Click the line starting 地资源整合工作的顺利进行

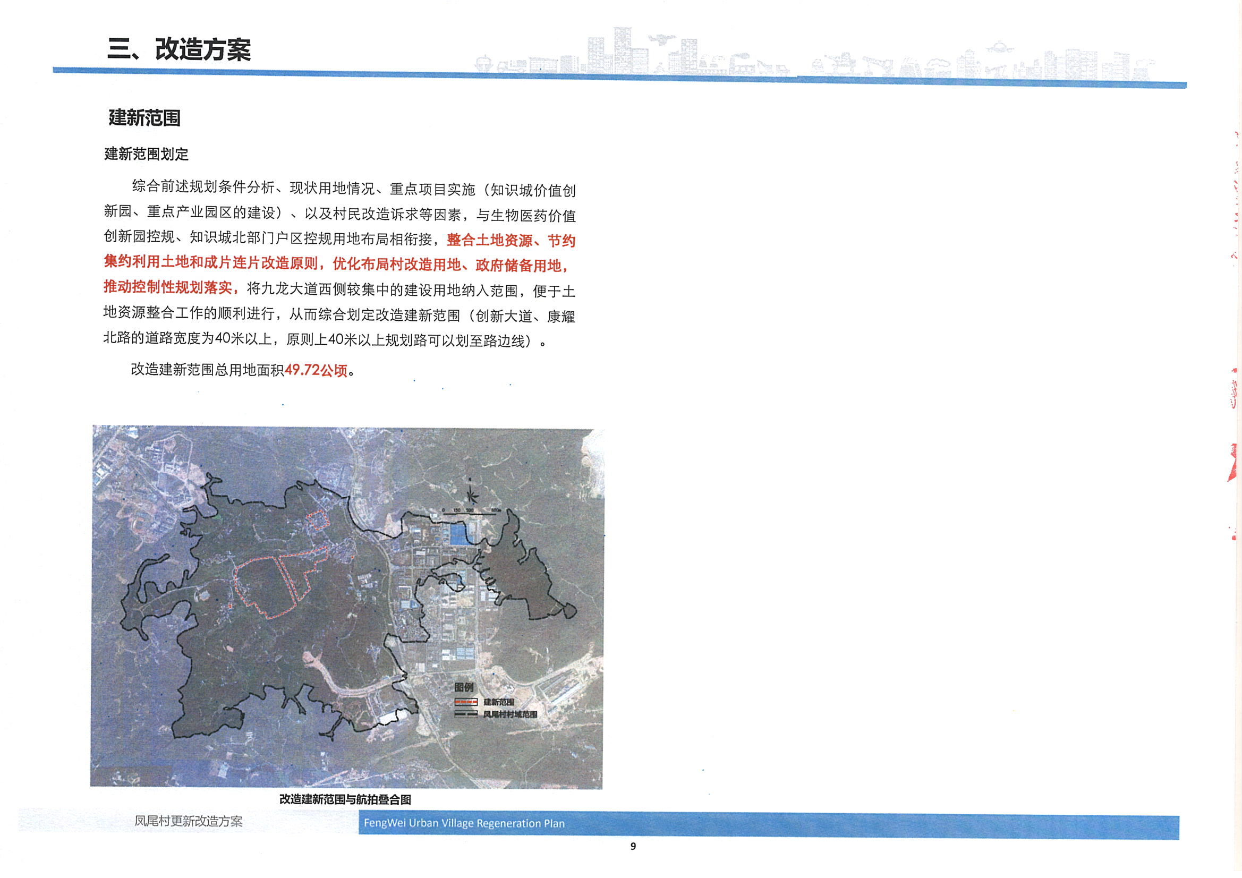(339, 314)
